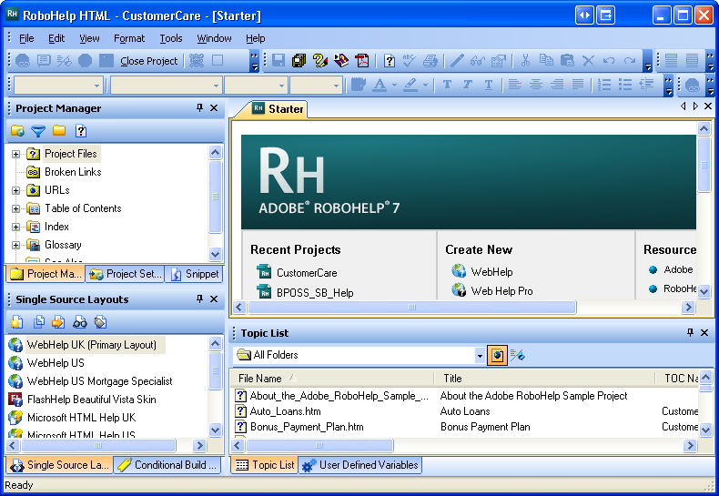Screen dimensions: 719x496
Task: Click the Save All icon in toolbar
Action: pos(299,60)
